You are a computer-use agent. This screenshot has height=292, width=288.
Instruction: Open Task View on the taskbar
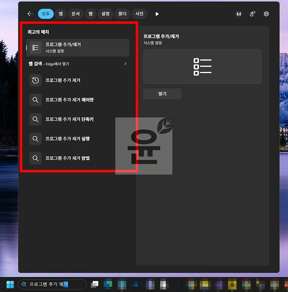tap(95, 284)
